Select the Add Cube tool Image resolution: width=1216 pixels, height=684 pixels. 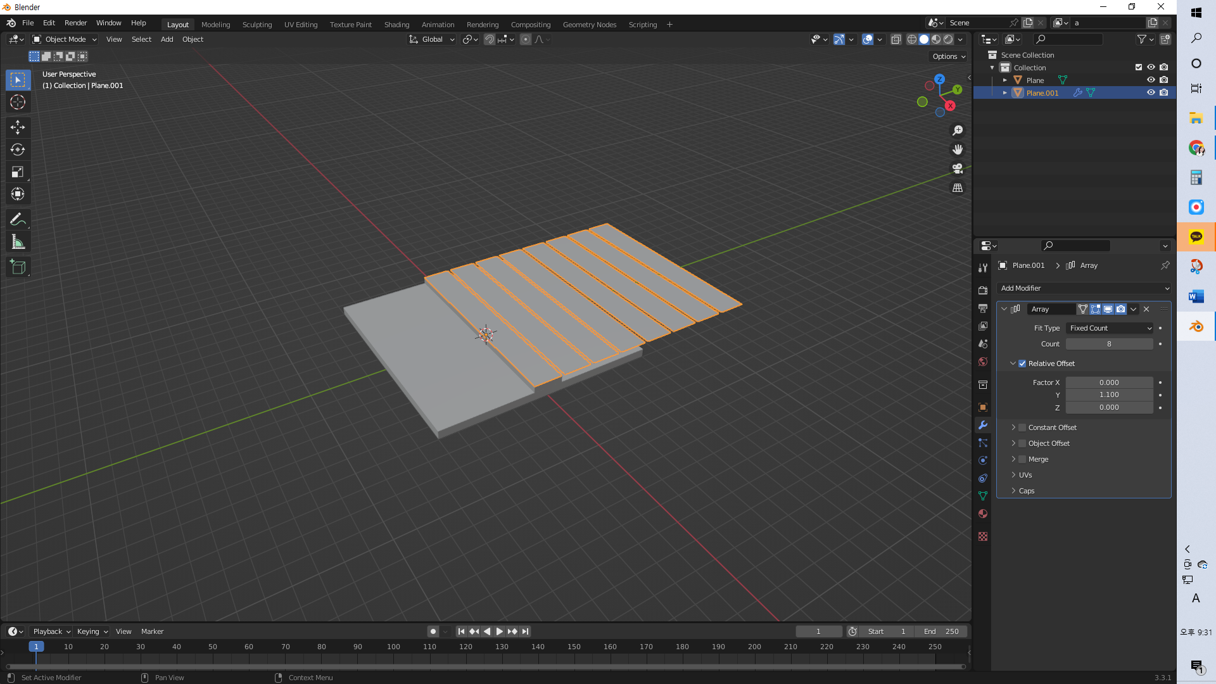click(18, 267)
